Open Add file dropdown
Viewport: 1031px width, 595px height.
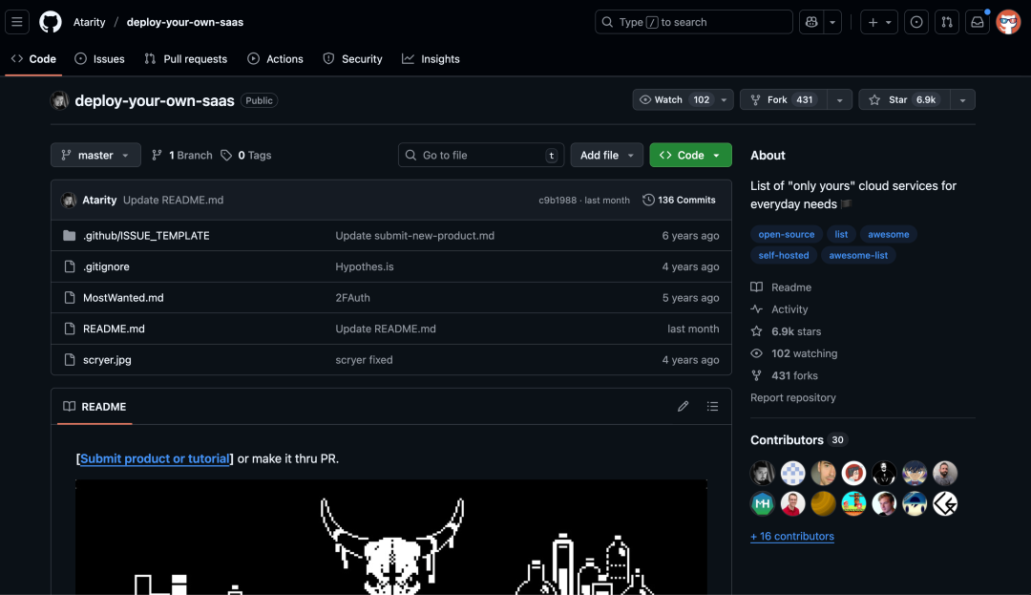point(607,155)
